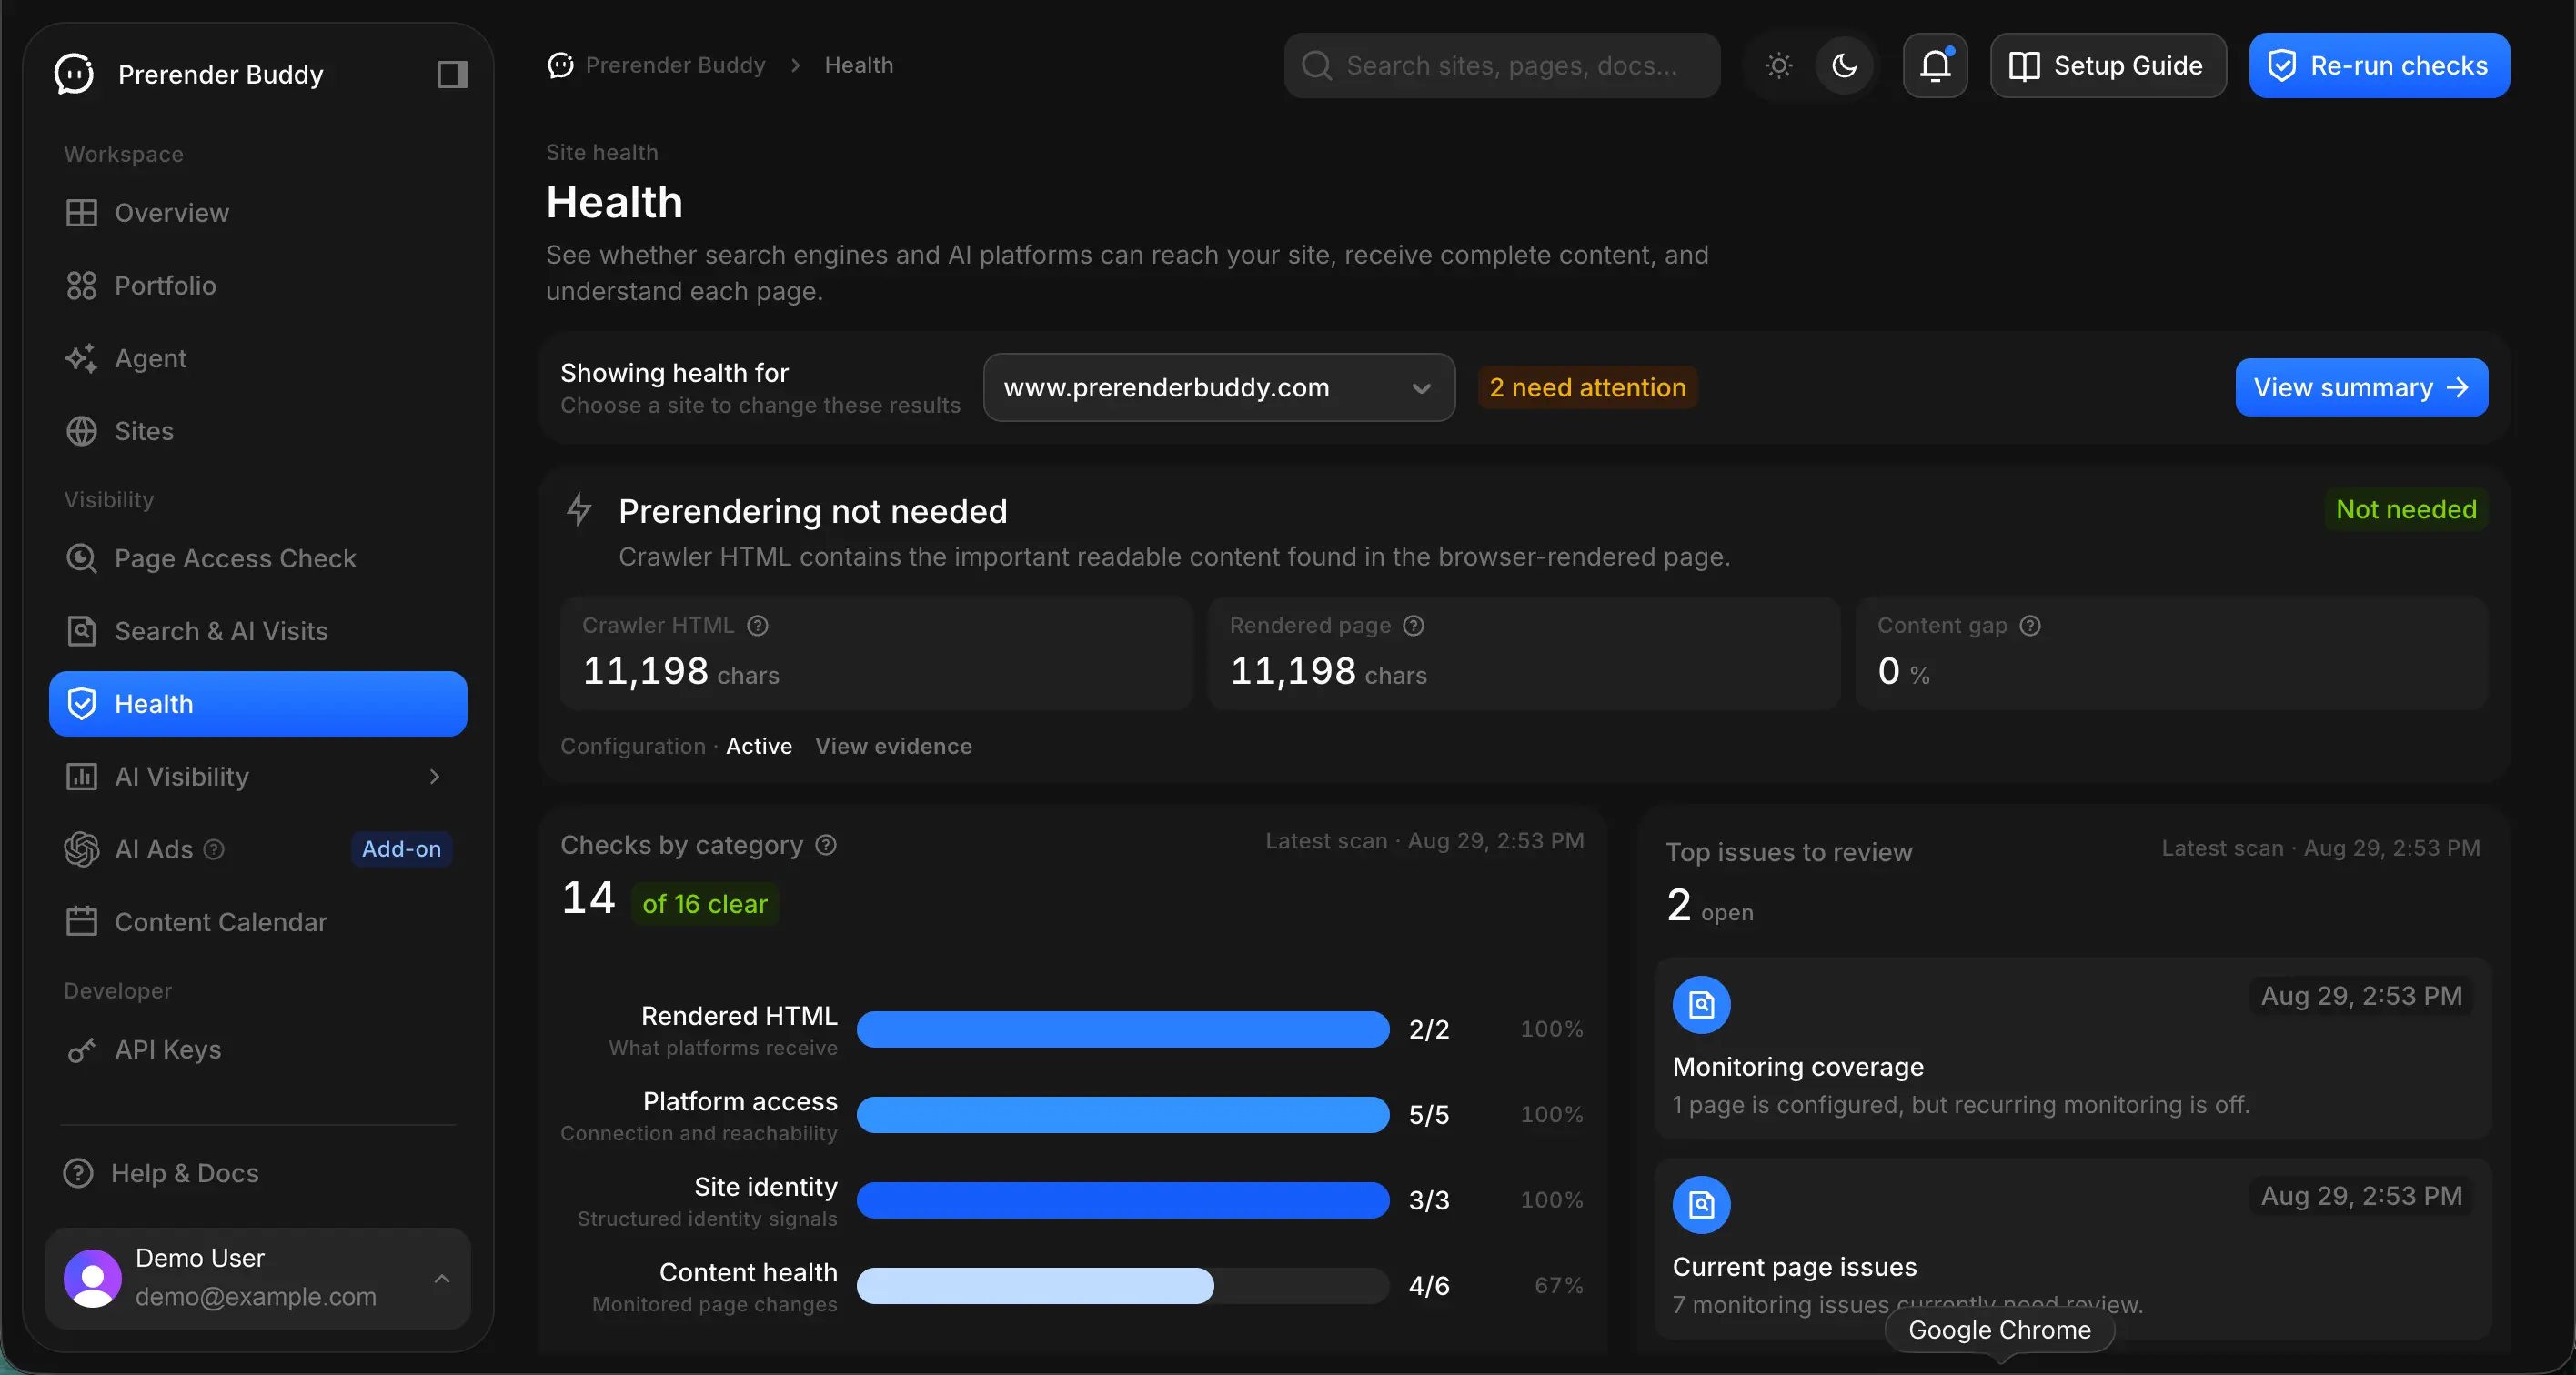Open Search & AI Visits
Screen dimensions: 2576x1375
pos(258,631)
